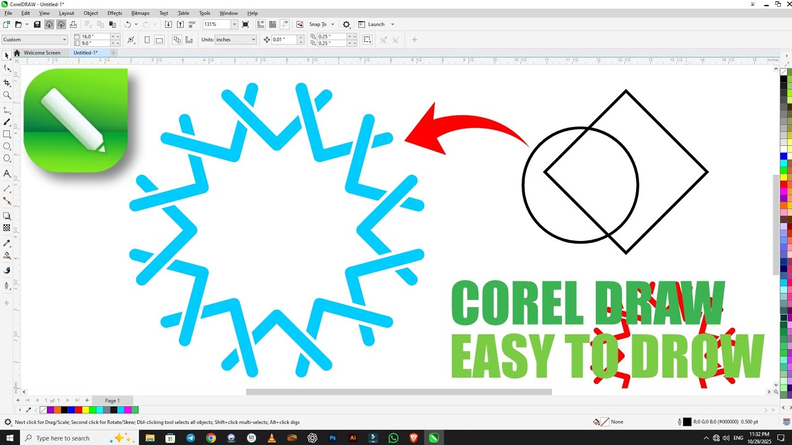Open the Effects menu
Screen dimensions: 792x445
114,13
